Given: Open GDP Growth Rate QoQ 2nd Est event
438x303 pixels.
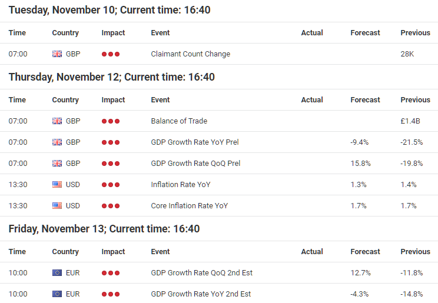Looking at the screenshot, I should 201,273.
